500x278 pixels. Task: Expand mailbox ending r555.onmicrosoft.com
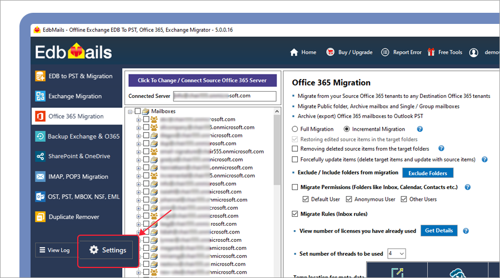coord(138,152)
